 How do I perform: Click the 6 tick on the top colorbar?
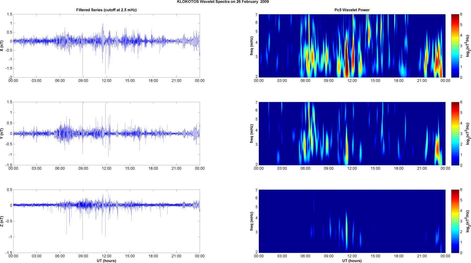tap(461, 14)
